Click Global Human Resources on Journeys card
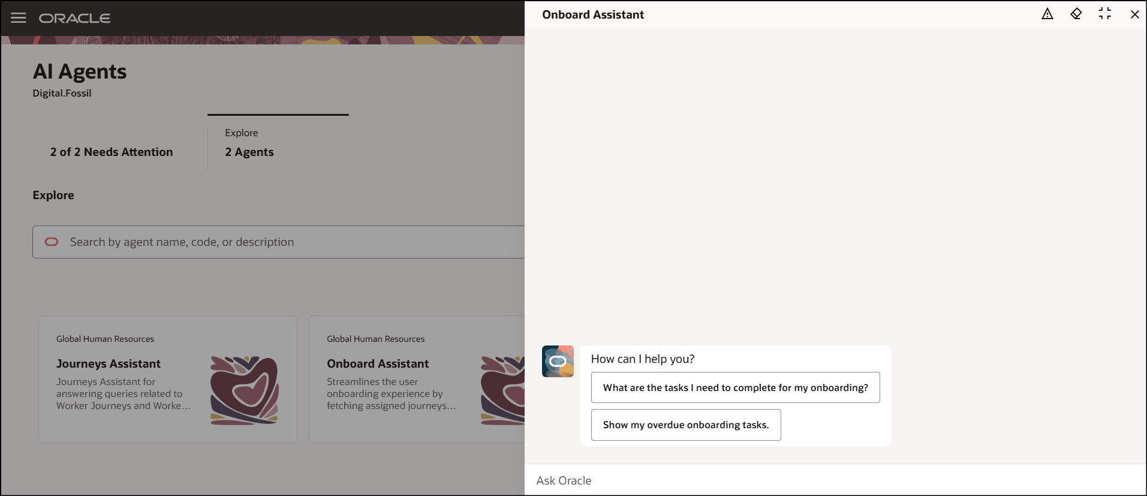The height and width of the screenshot is (496, 1147). click(105, 339)
